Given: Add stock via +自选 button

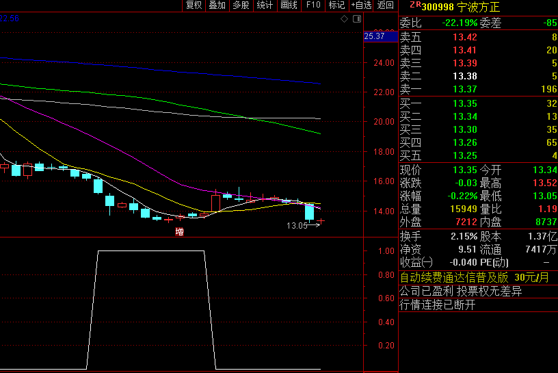Looking at the screenshot, I should pyautogui.click(x=361, y=5).
